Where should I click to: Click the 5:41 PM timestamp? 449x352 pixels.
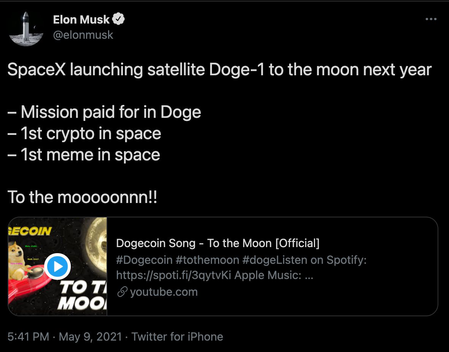(28, 337)
